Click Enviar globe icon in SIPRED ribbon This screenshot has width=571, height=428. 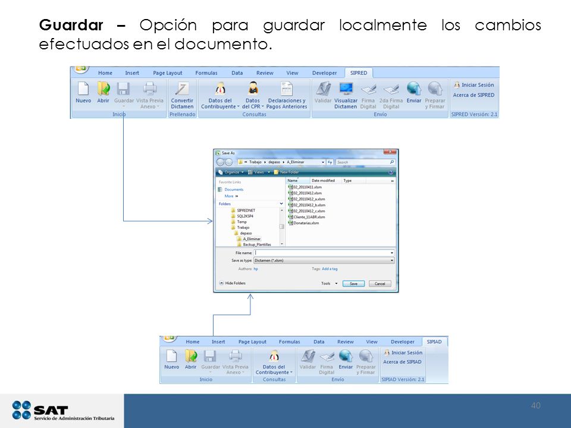tap(414, 89)
